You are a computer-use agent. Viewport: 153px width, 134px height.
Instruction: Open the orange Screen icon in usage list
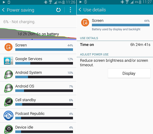click(8, 47)
